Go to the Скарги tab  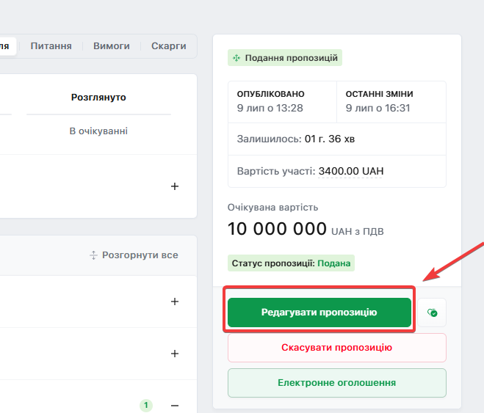169,45
